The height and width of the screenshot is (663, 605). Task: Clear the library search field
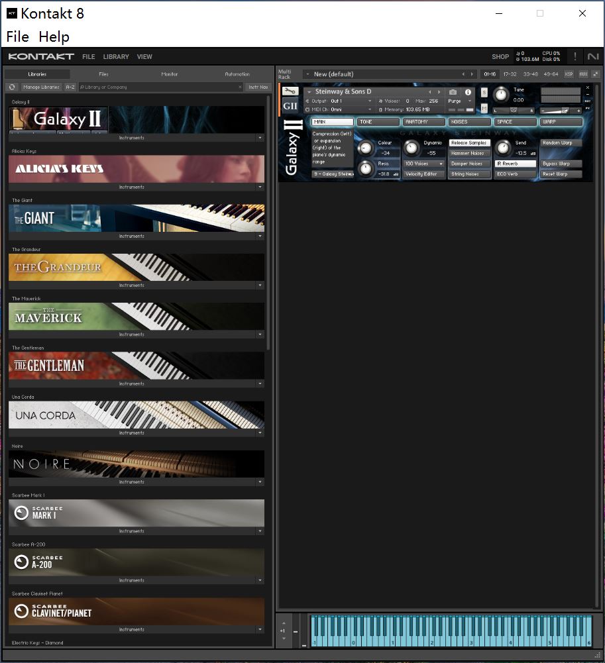tap(240, 87)
